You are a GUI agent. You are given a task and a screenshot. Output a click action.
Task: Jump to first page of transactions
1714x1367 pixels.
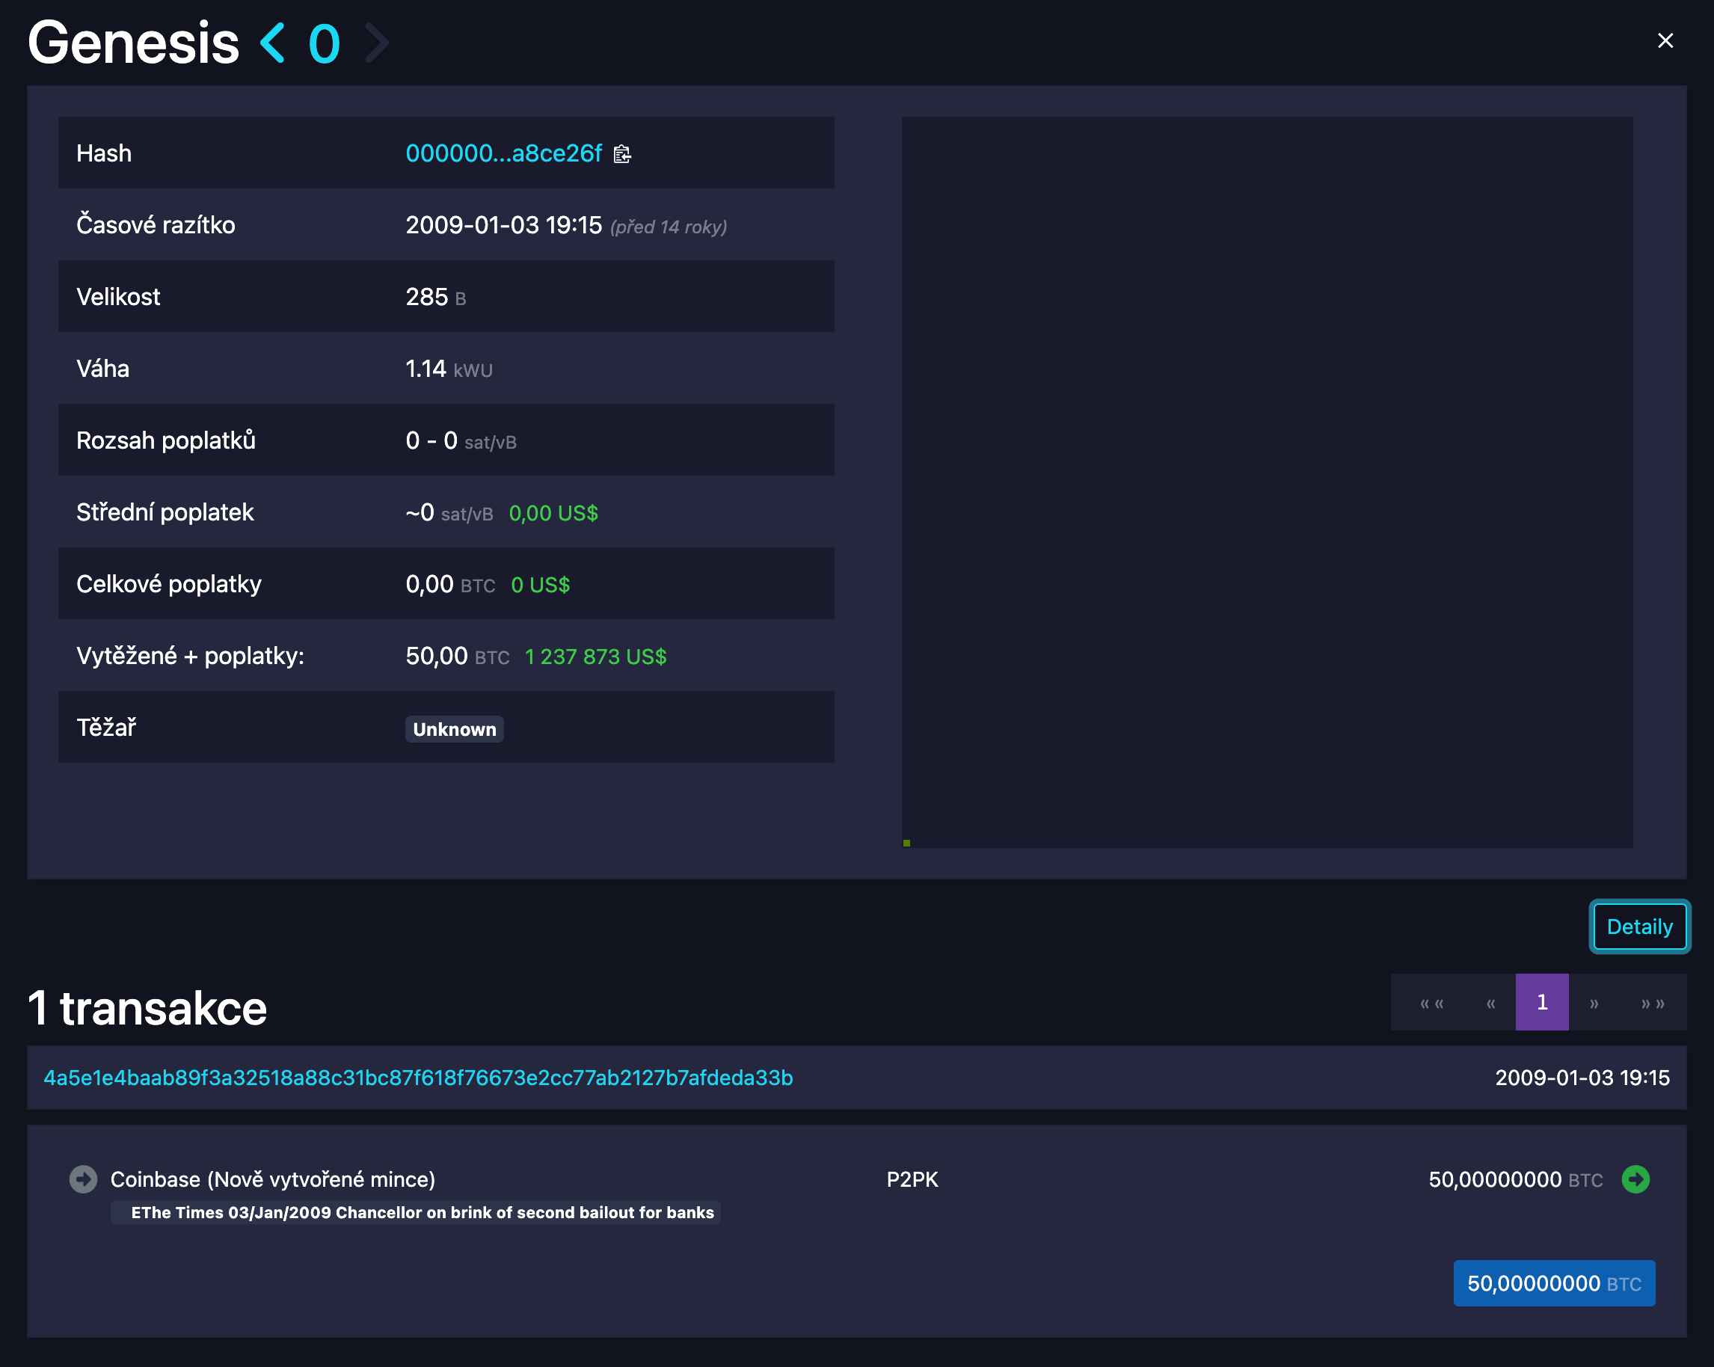[1432, 1003]
